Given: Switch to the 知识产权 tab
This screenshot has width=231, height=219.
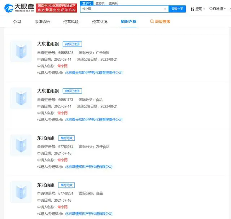Looking at the screenshot, I should click(128, 22).
